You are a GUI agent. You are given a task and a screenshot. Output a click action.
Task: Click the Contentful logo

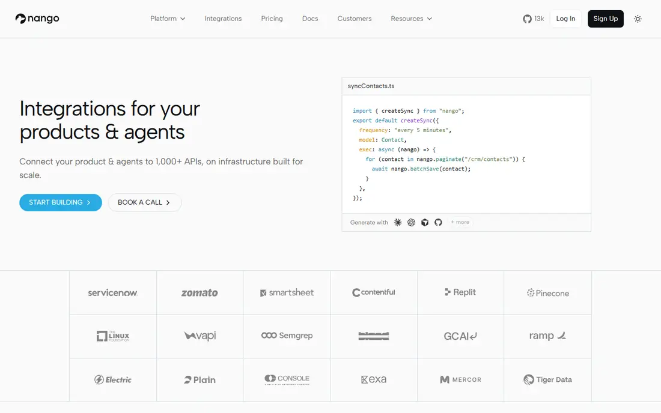pyautogui.click(x=374, y=292)
